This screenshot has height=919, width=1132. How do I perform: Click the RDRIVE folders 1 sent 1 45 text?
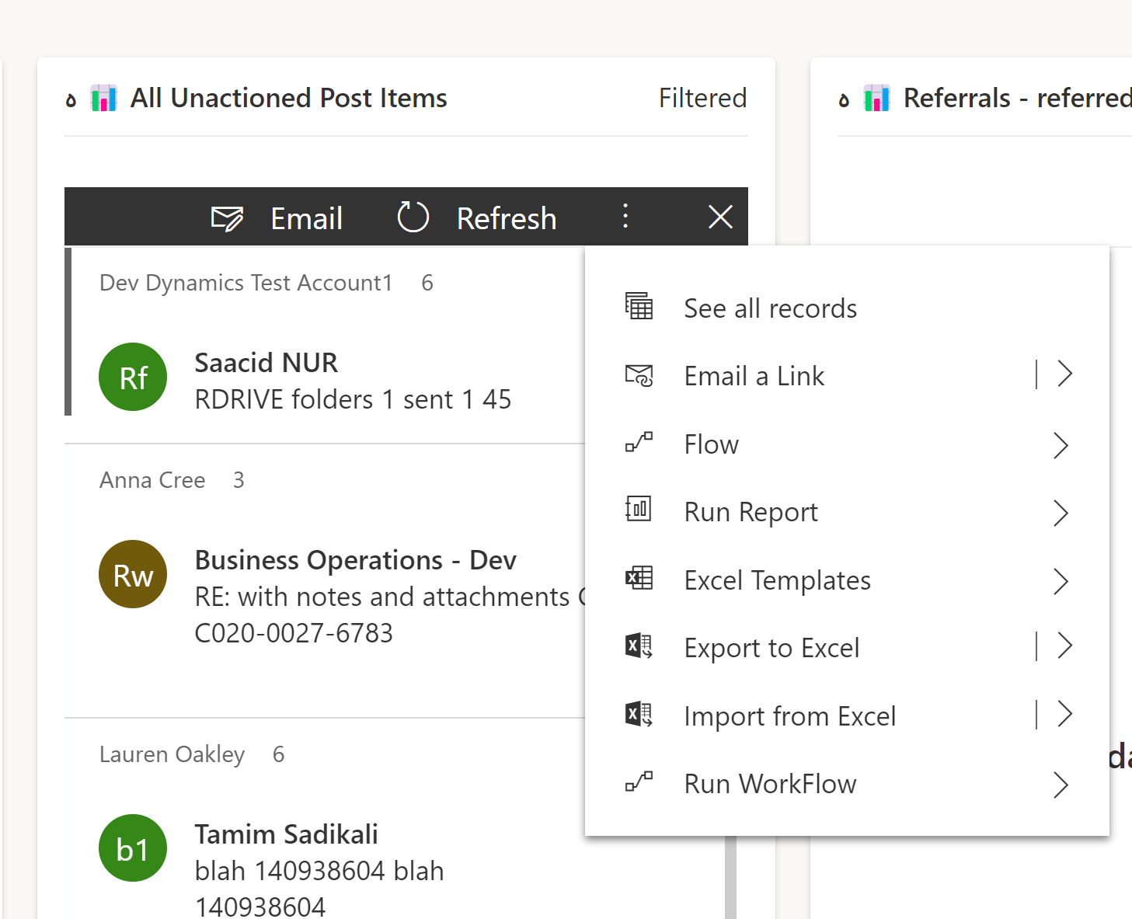(x=353, y=399)
